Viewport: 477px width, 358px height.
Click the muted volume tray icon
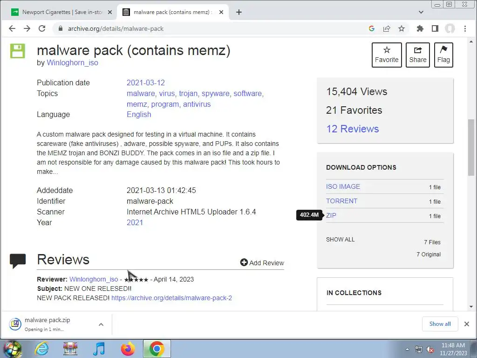[430, 350]
